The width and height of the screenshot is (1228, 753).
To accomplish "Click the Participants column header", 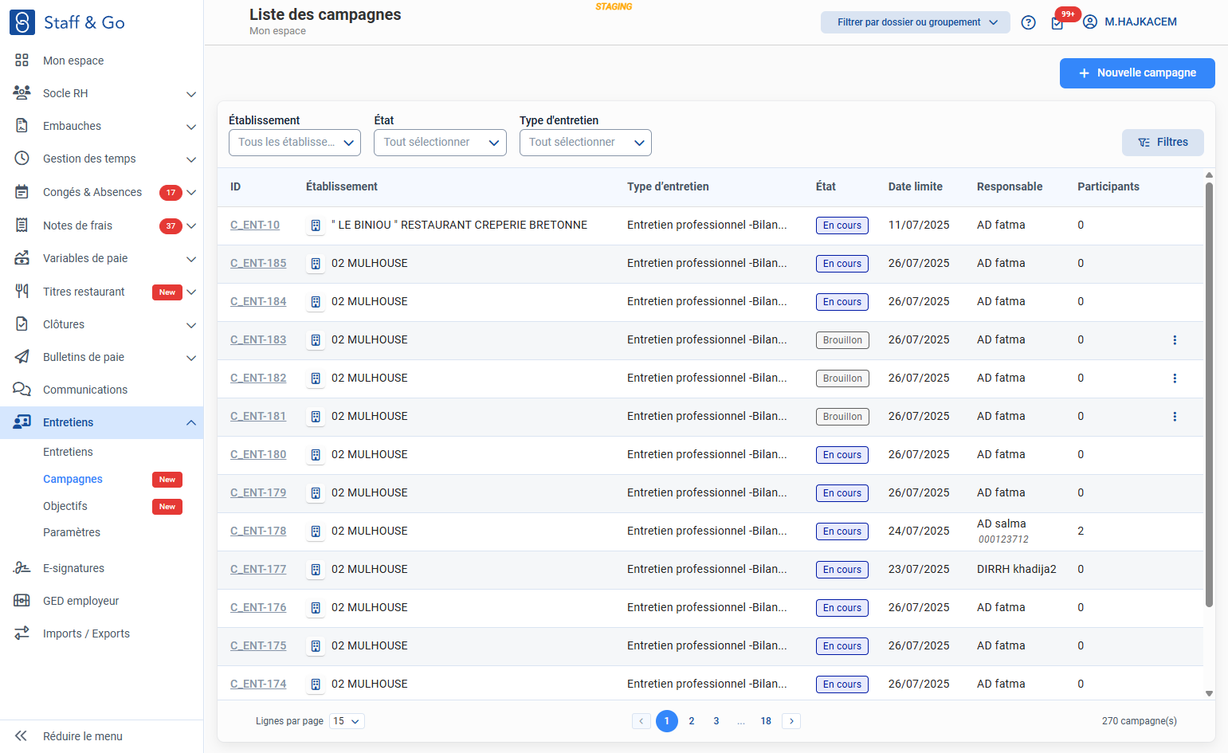I will click(x=1108, y=186).
